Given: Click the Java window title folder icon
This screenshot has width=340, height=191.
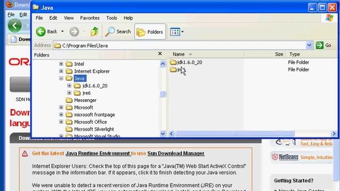Looking at the screenshot, I should pos(36,7).
